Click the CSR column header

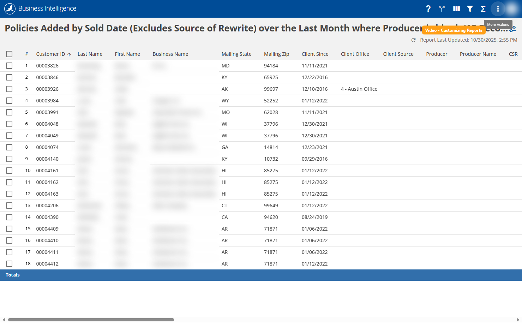(x=513, y=54)
